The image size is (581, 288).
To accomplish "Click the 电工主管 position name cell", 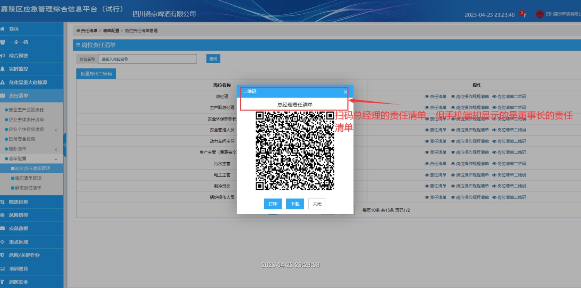I will [x=222, y=175].
